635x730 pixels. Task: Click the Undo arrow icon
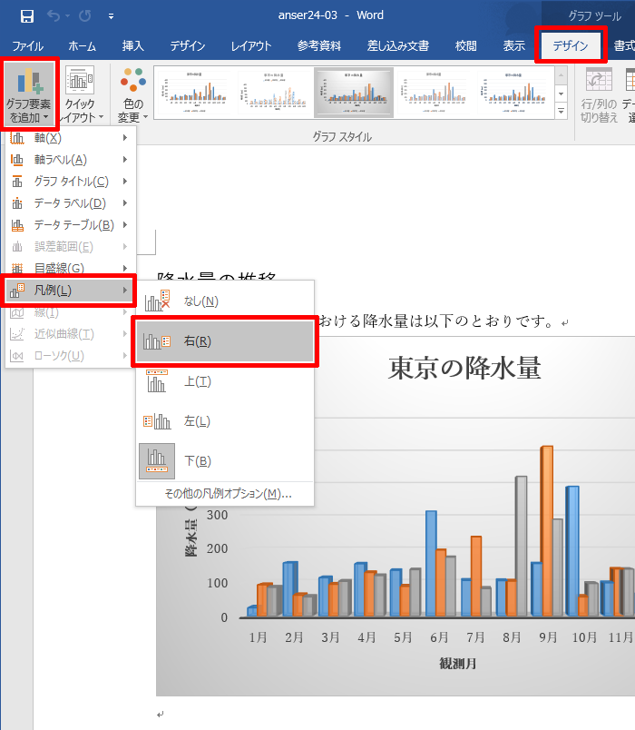click(54, 16)
